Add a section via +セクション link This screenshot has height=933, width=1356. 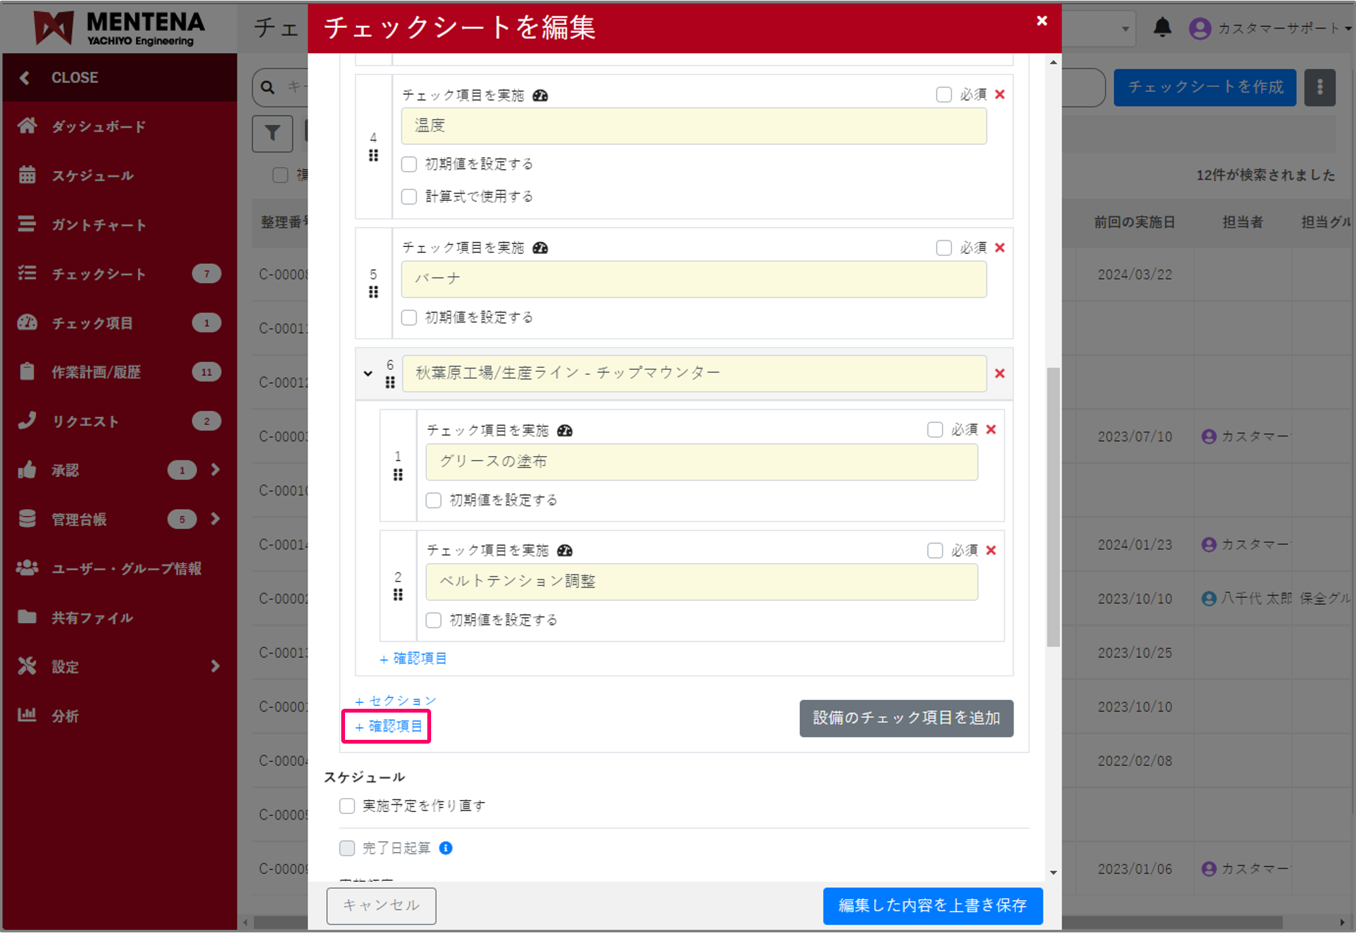coord(396,701)
